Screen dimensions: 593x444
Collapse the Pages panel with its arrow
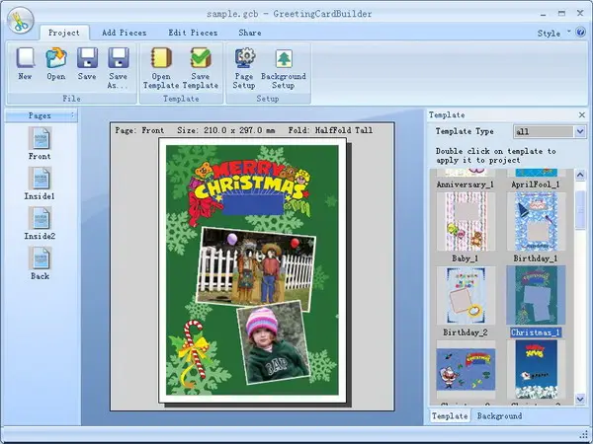[72, 115]
